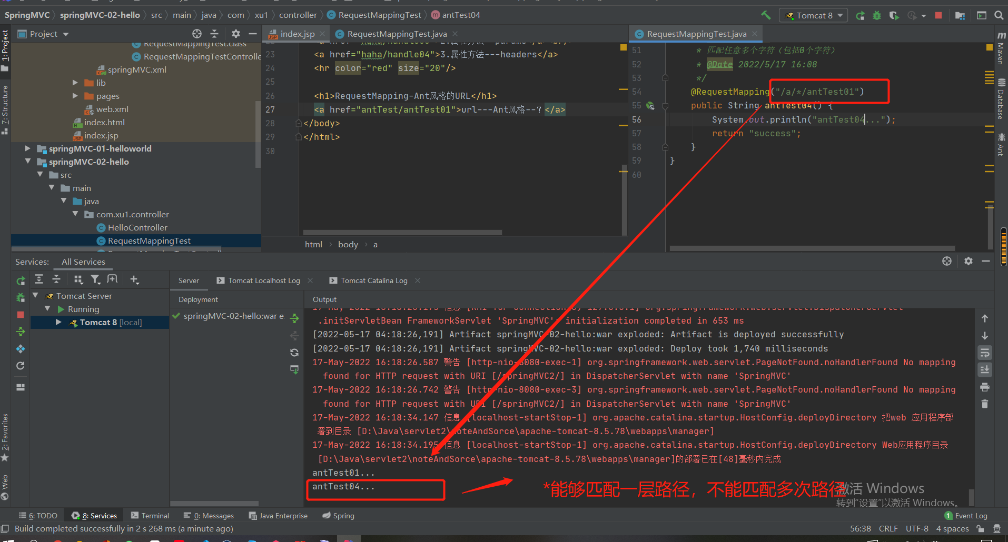
Task: Open the Maven side tool window
Action: click(x=1001, y=48)
